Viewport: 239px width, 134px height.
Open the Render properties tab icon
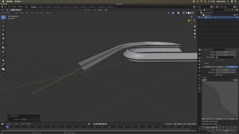point(199,58)
